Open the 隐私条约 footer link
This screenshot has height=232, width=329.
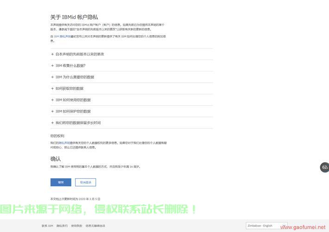pyautogui.click(x=62, y=226)
